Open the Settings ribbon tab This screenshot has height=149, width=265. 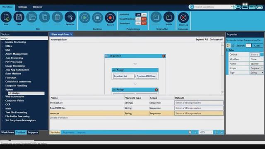point(22,7)
